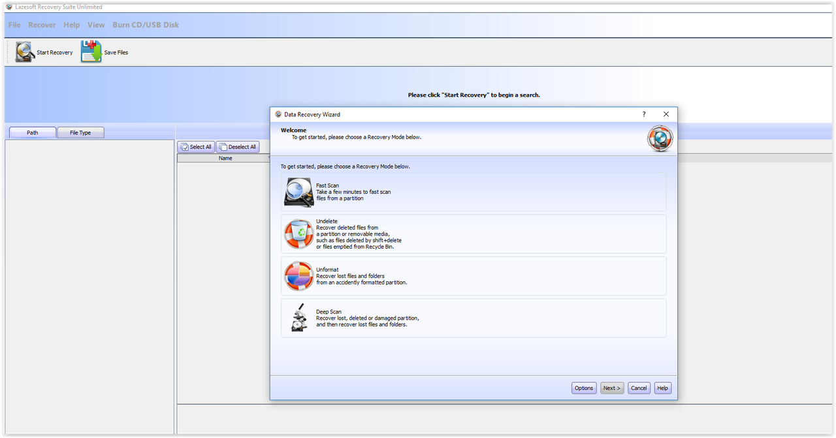Select the Deep Scan microscope icon
Viewport: 836px width, 438px height.
tap(299, 318)
